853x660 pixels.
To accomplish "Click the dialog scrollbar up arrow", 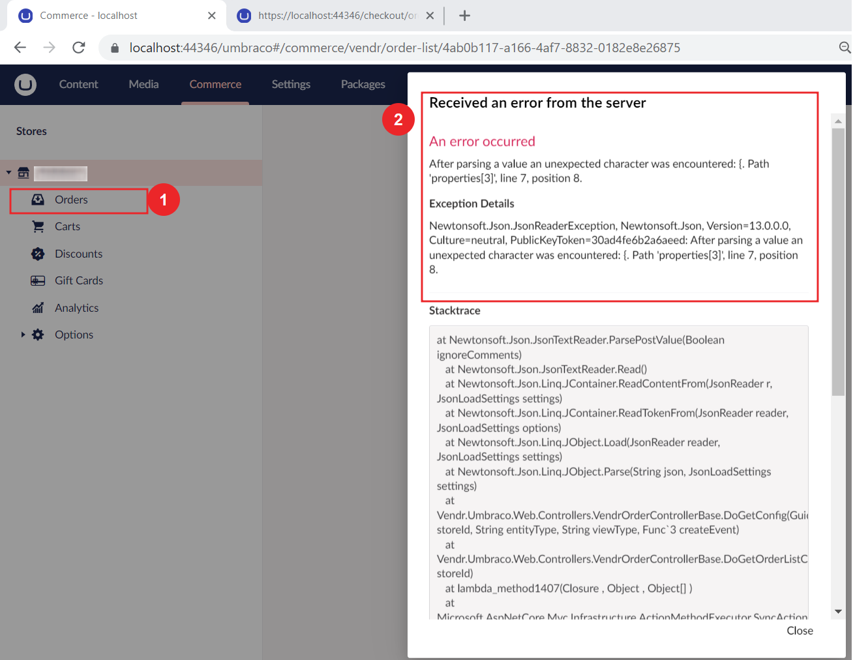I will tap(838, 121).
